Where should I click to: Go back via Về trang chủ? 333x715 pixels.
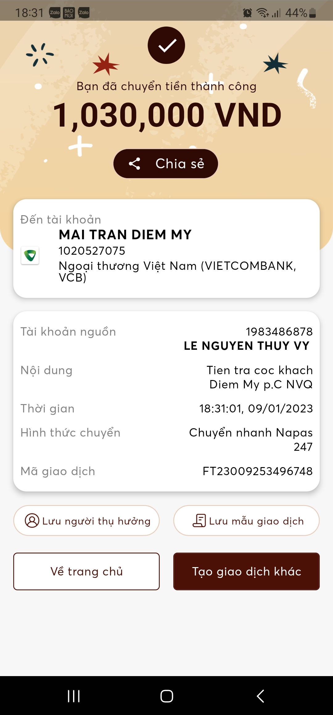click(x=86, y=571)
